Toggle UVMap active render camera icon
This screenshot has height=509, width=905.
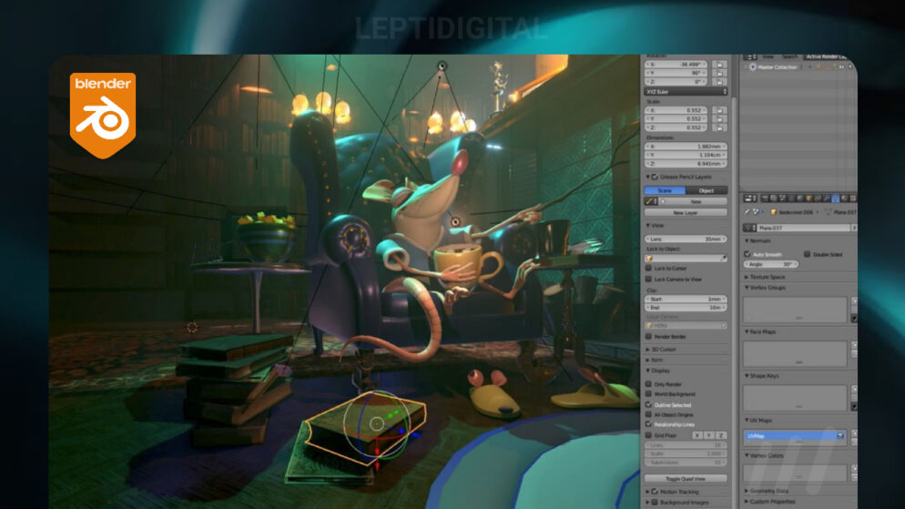pos(840,436)
